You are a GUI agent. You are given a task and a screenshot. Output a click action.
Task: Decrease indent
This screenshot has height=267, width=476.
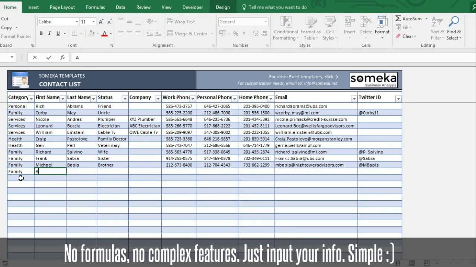[x=149, y=33]
